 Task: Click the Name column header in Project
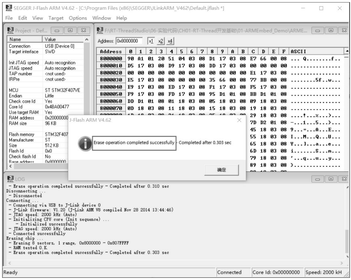click(24, 39)
